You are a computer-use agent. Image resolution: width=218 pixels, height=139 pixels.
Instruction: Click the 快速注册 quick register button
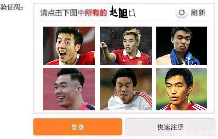point(170,127)
